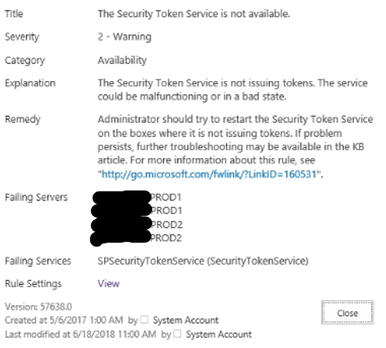Select the first PROD2 failing server entry
386x348 pixels.
[x=137, y=225]
